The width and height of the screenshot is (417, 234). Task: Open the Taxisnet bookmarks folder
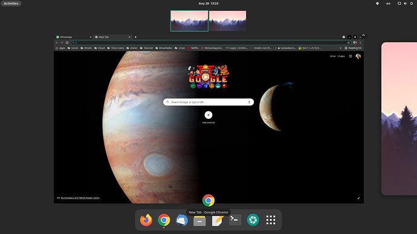pos(146,48)
